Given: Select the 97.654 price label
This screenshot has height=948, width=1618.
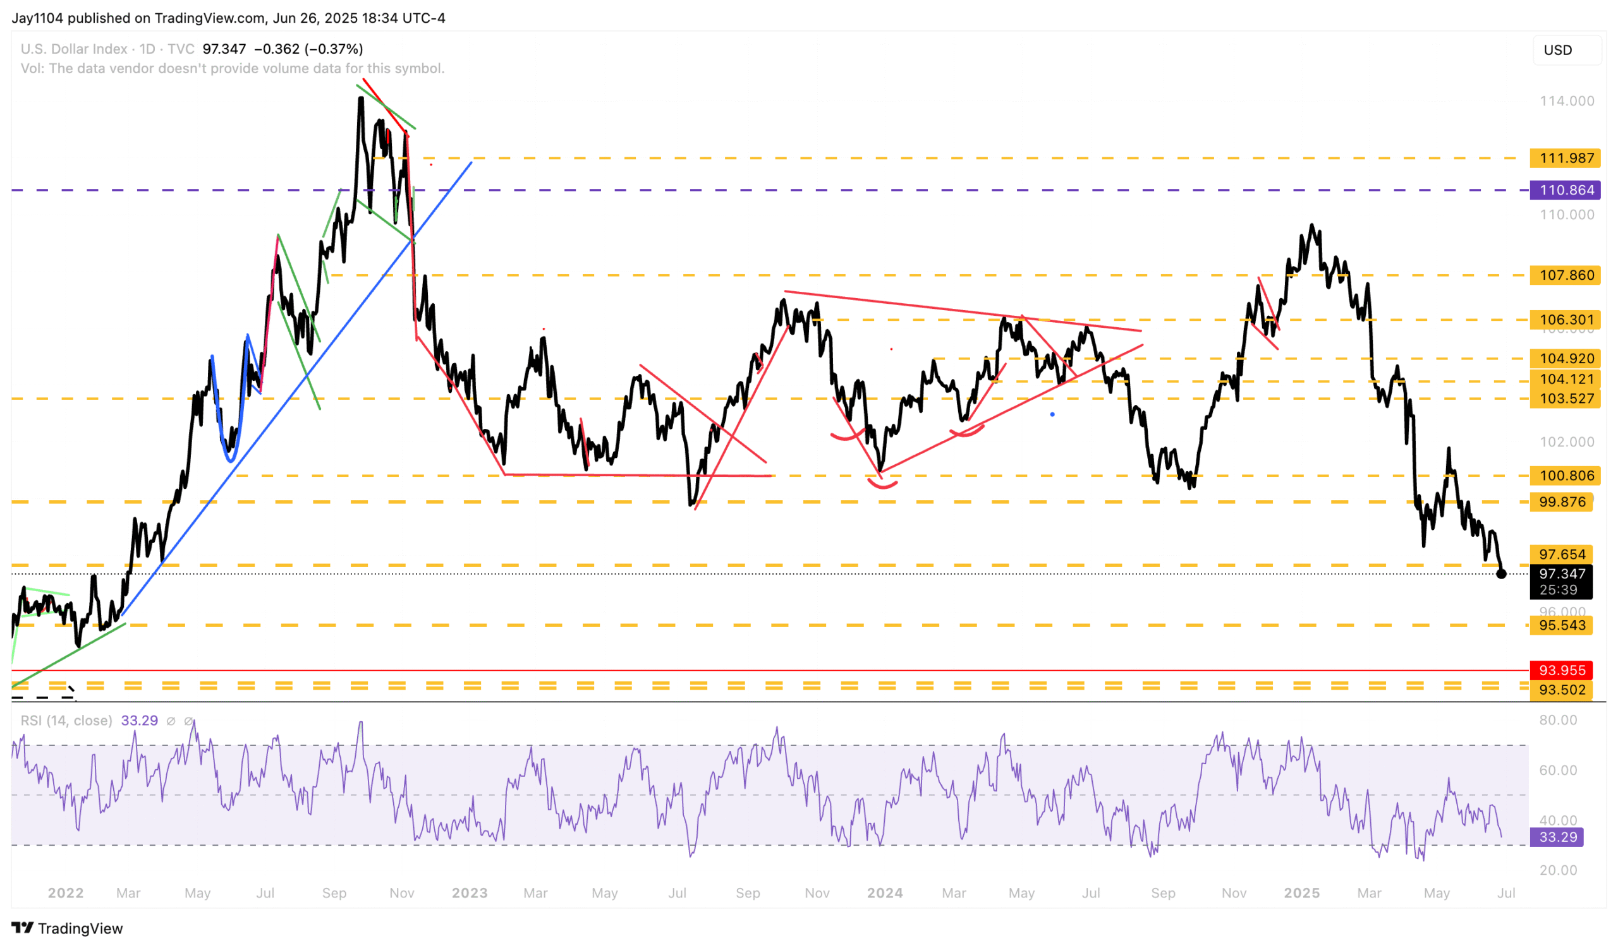Looking at the screenshot, I should [1562, 554].
